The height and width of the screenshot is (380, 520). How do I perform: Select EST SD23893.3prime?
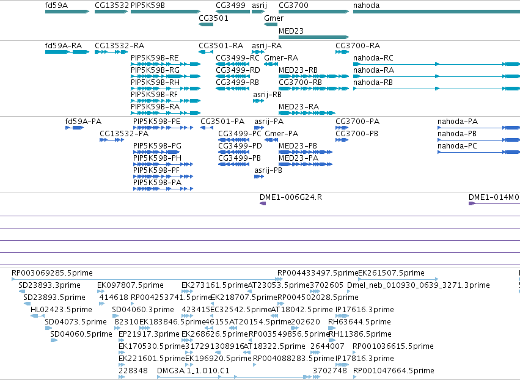49,285
